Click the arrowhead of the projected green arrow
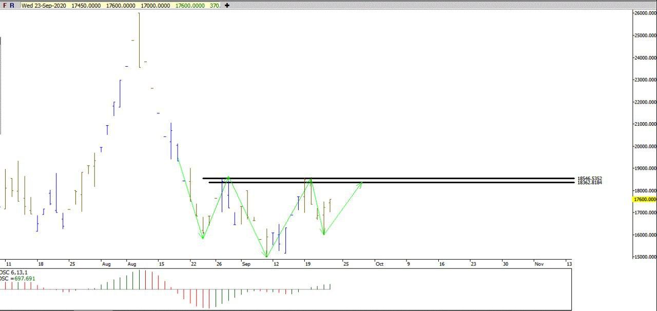657x311 pixels. (x=362, y=183)
